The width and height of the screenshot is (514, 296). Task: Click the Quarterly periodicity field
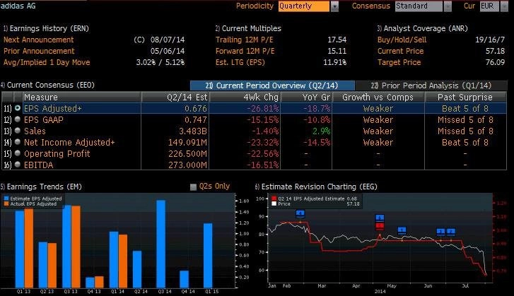(x=304, y=6)
